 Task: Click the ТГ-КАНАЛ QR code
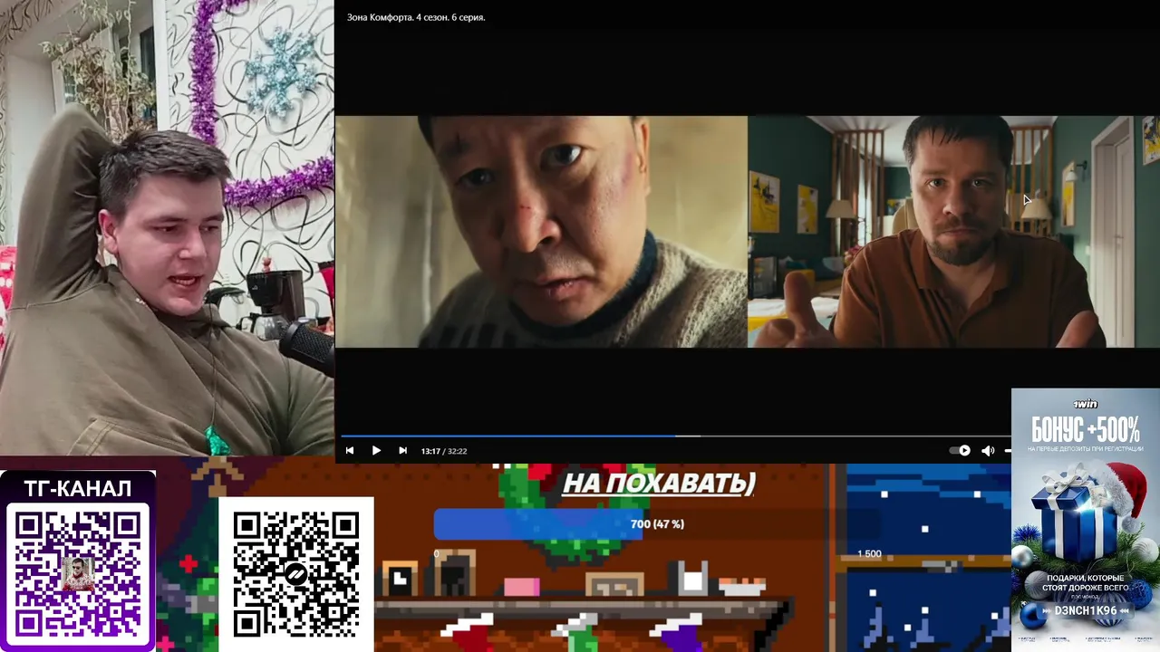pyautogui.click(x=78, y=573)
